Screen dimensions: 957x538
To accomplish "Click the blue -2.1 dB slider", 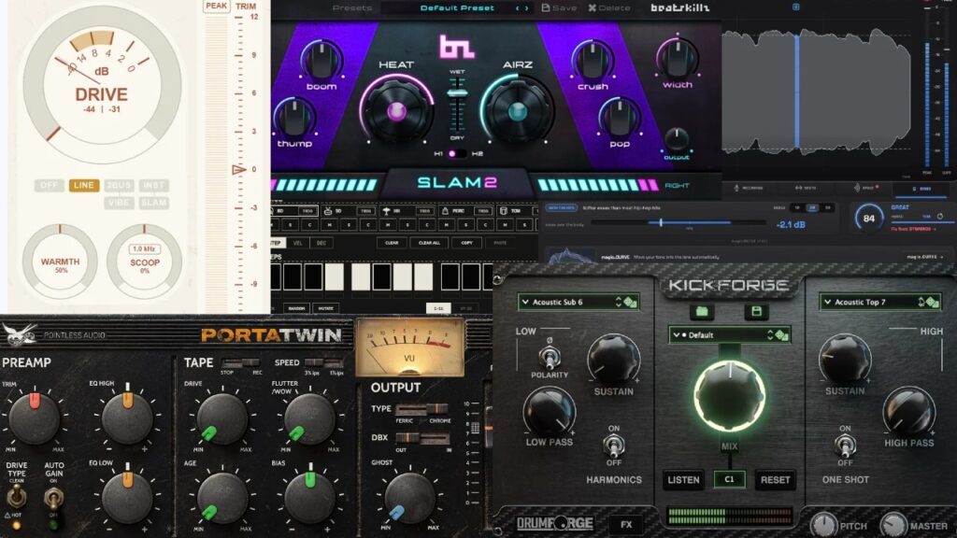I will pyautogui.click(x=661, y=222).
